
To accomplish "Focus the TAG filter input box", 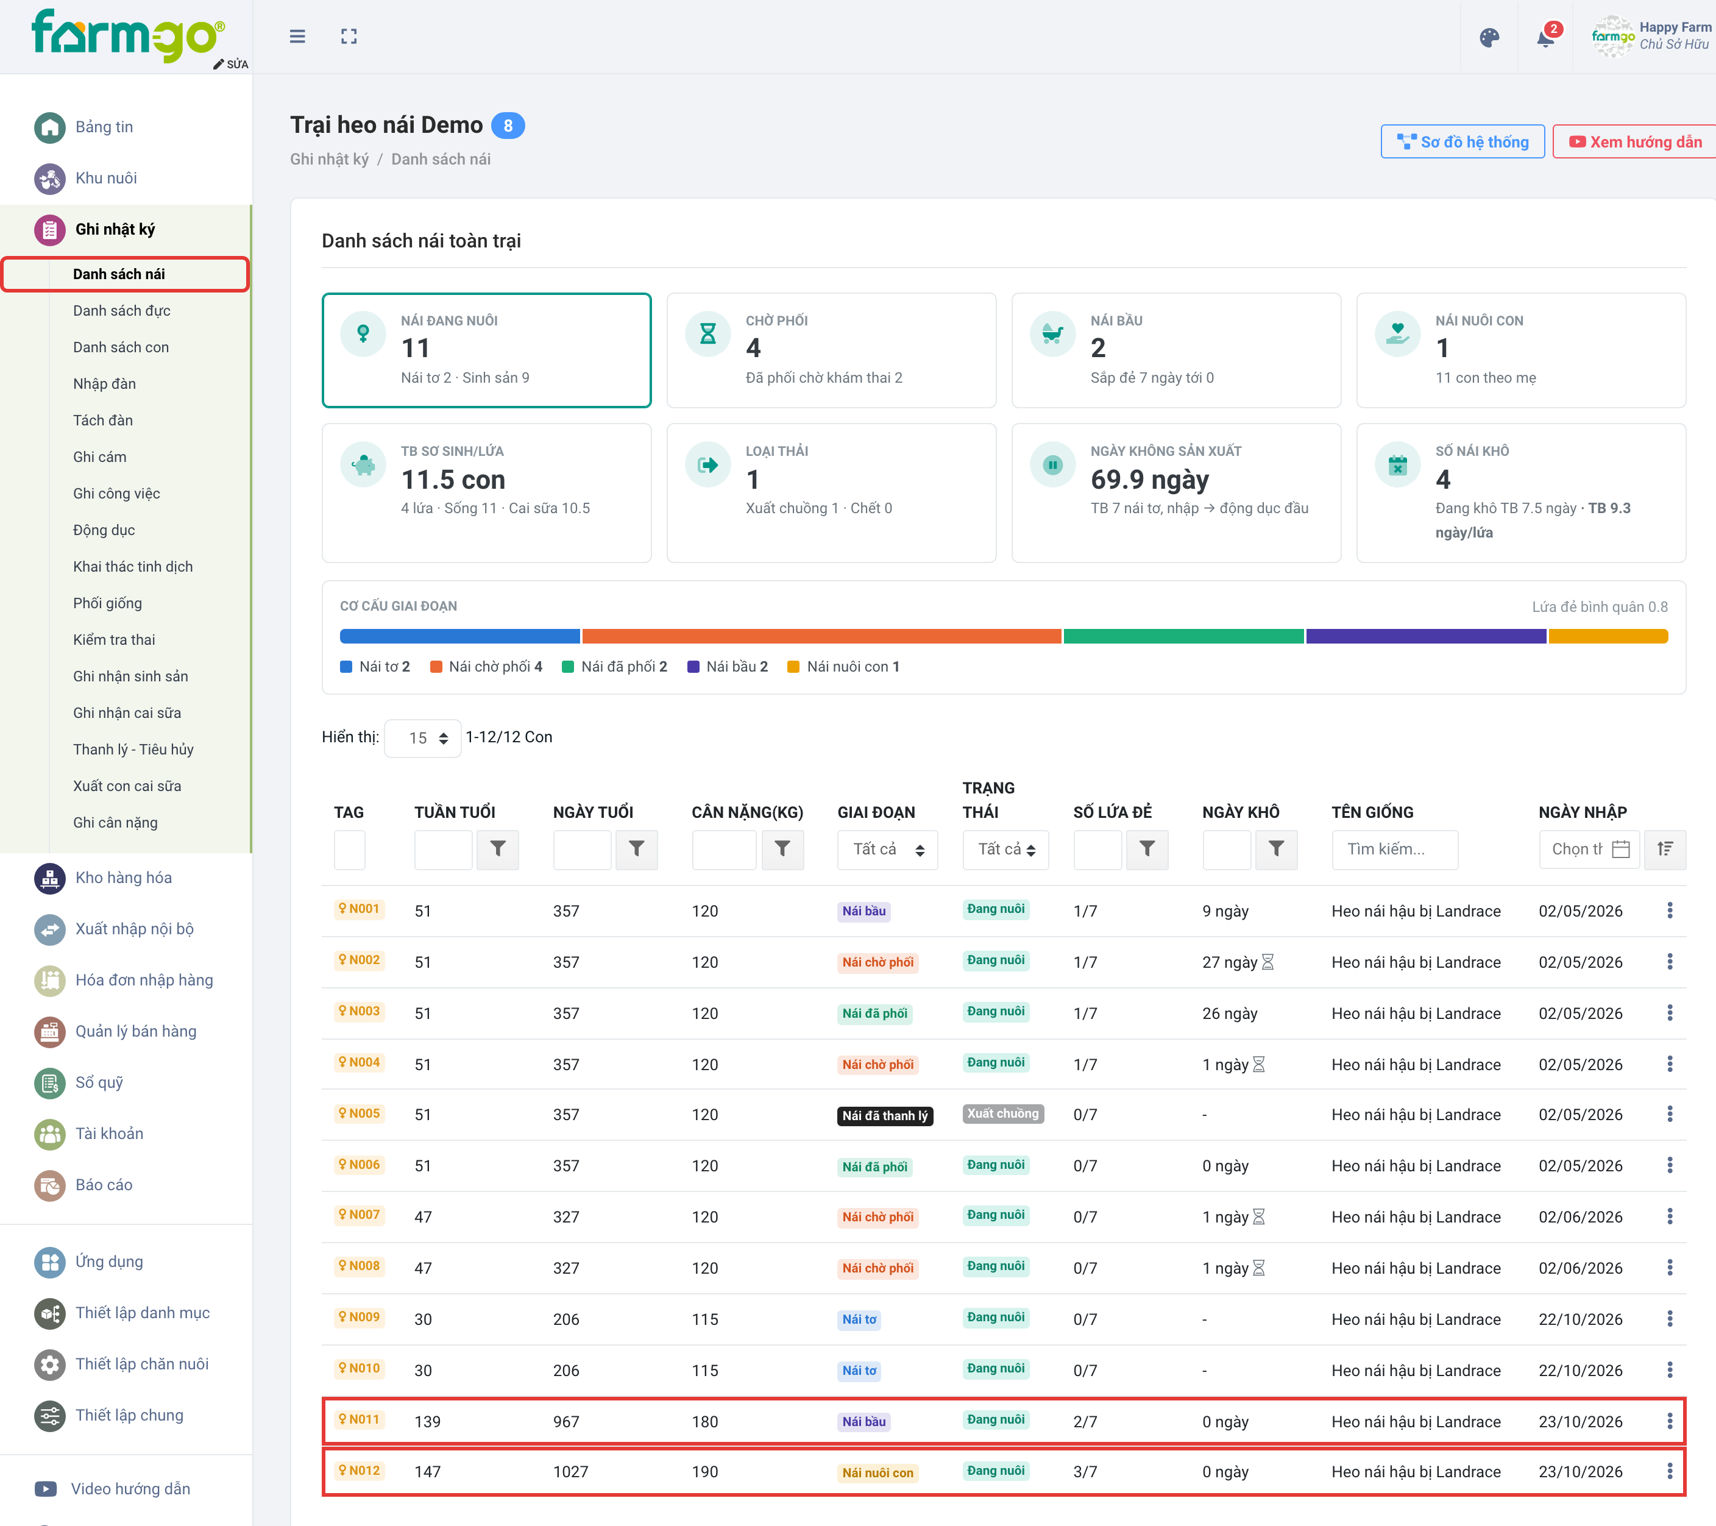I will point(349,850).
